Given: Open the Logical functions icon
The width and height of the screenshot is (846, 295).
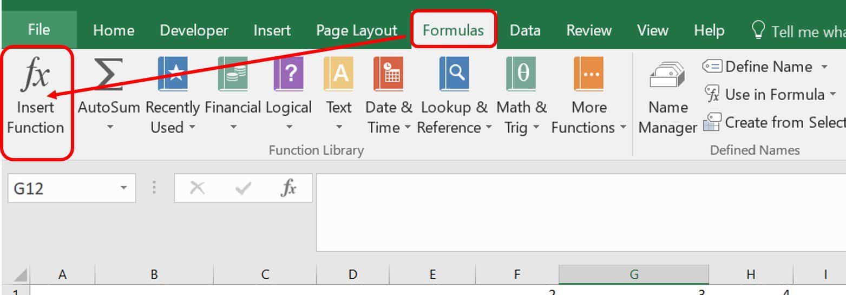Looking at the screenshot, I should tap(288, 74).
